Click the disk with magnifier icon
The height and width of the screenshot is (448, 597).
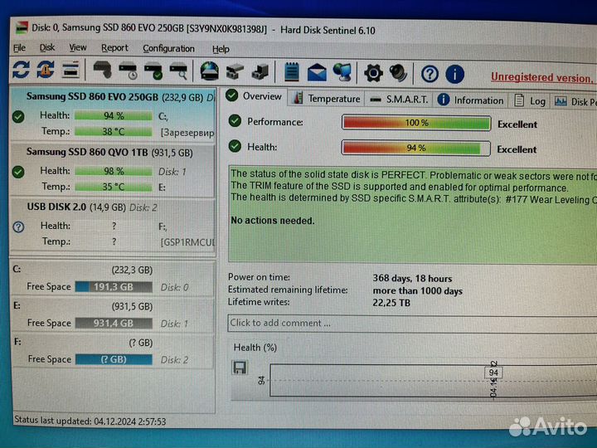tap(178, 71)
